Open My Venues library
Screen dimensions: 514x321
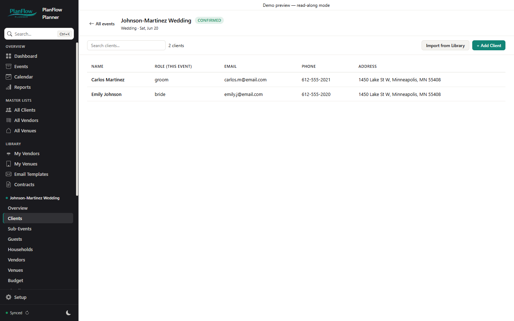point(38,164)
